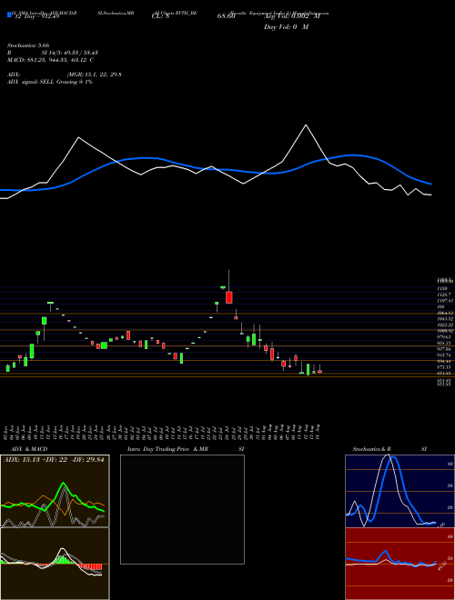Open the red RSI chart panel

pyautogui.click(x=399, y=564)
